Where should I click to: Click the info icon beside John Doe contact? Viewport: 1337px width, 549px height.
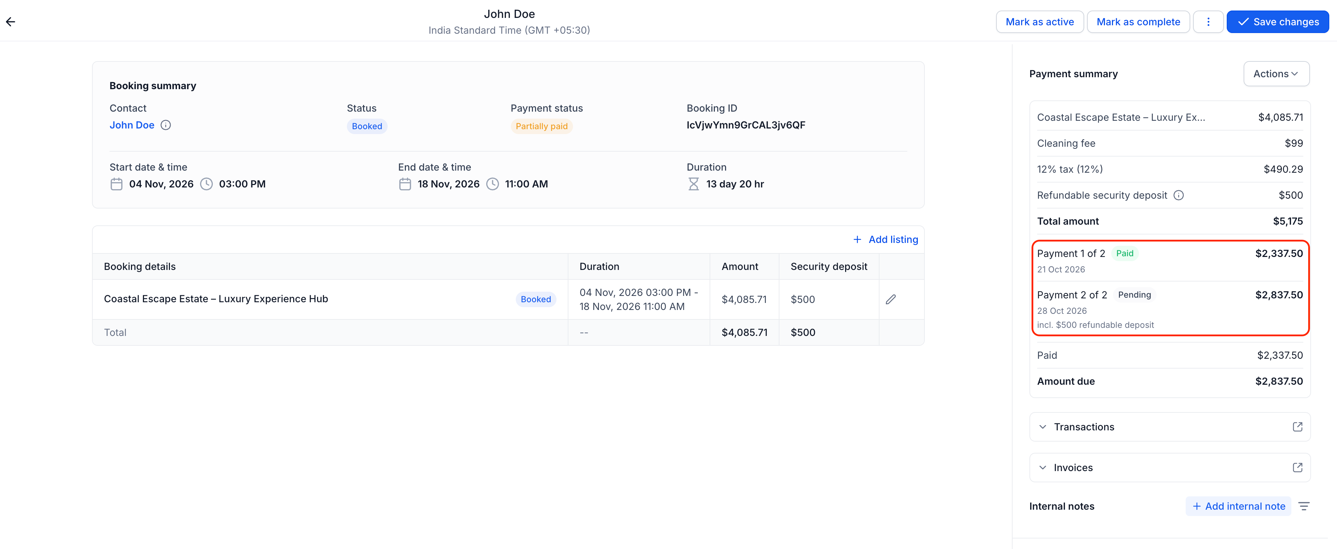[166, 125]
